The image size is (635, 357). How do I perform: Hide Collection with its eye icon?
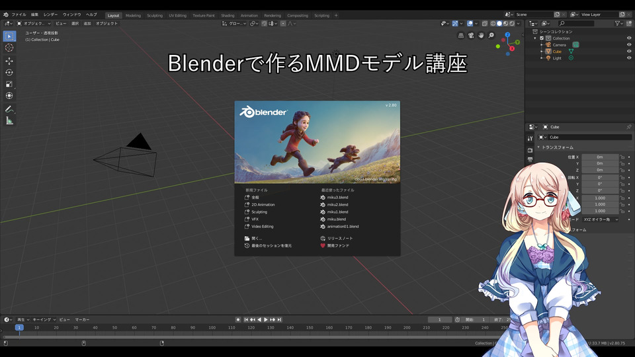tap(629, 38)
